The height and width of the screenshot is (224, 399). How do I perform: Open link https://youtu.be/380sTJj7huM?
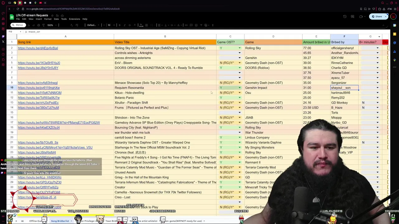(x=38, y=108)
